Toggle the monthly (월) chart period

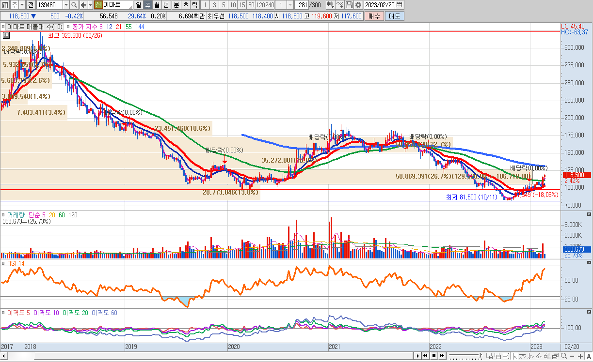click(x=157, y=5)
